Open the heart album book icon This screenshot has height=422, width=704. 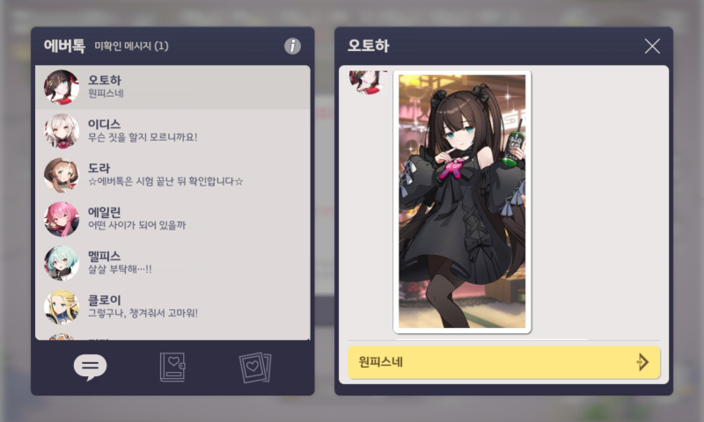pos(172,367)
